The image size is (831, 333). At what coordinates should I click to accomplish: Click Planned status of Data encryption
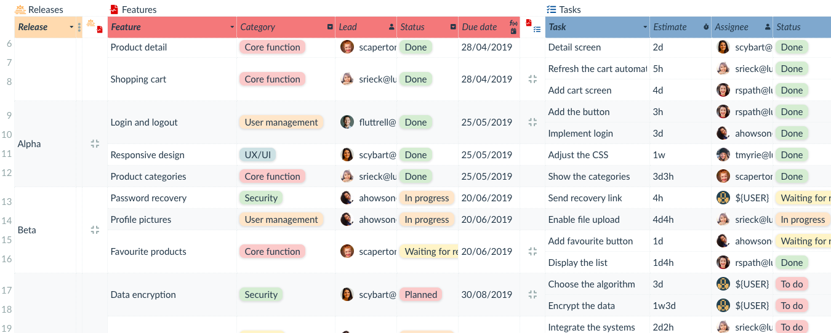(x=421, y=294)
